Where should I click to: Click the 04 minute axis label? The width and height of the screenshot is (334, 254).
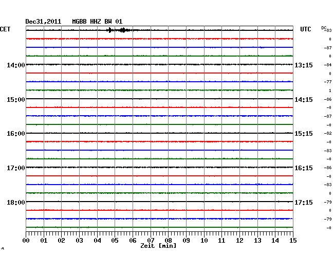pyautogui.click(x=97, y=241)
